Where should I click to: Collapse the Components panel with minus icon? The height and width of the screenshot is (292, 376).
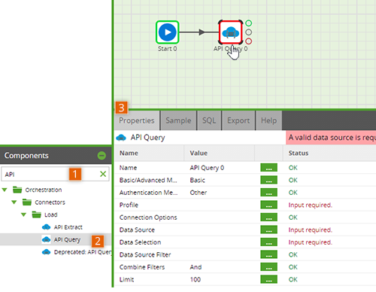[102, 156]
